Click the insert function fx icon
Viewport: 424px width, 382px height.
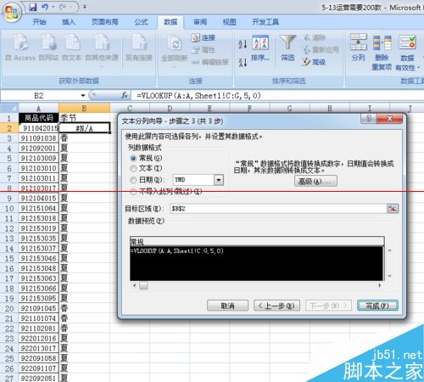125,95
